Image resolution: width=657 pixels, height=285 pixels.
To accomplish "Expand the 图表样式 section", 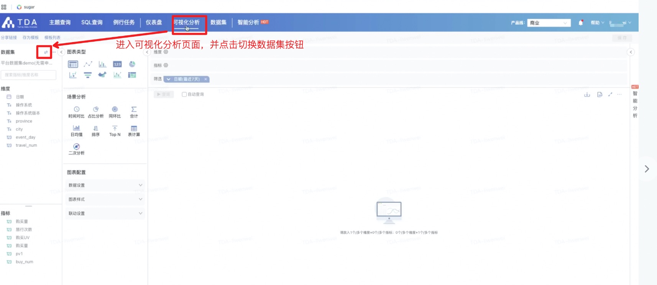I will [105, 199].
